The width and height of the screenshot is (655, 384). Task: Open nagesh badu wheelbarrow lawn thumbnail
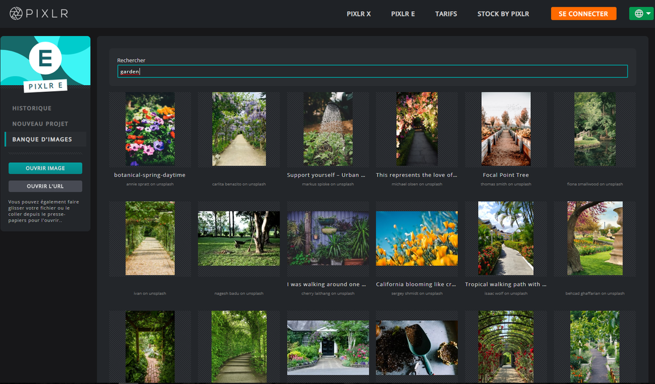click(239, 238)
